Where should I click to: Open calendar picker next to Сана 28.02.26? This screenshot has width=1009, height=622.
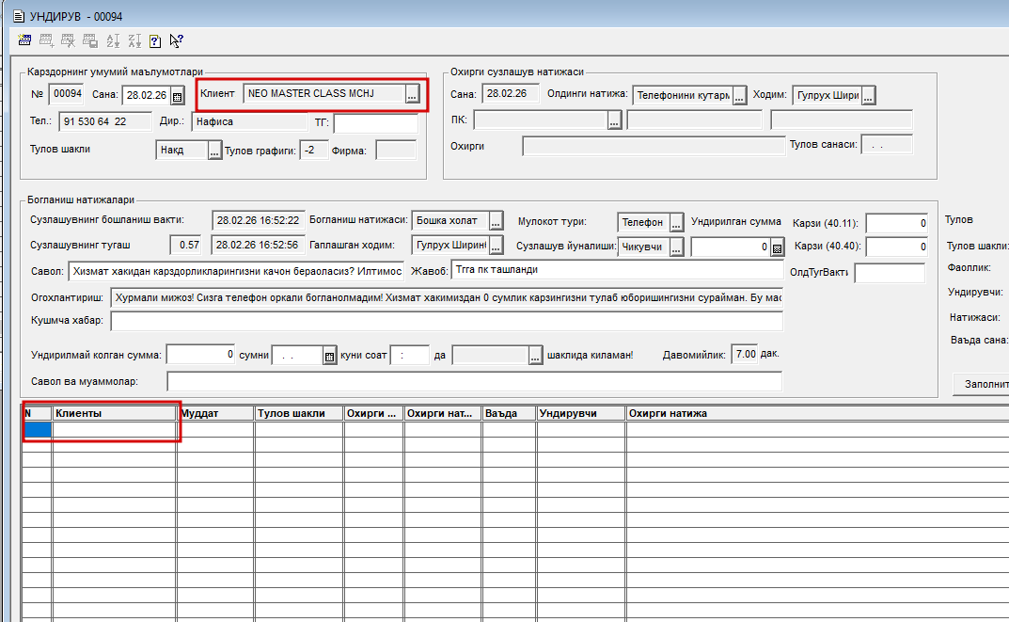[x=178, y=96]
